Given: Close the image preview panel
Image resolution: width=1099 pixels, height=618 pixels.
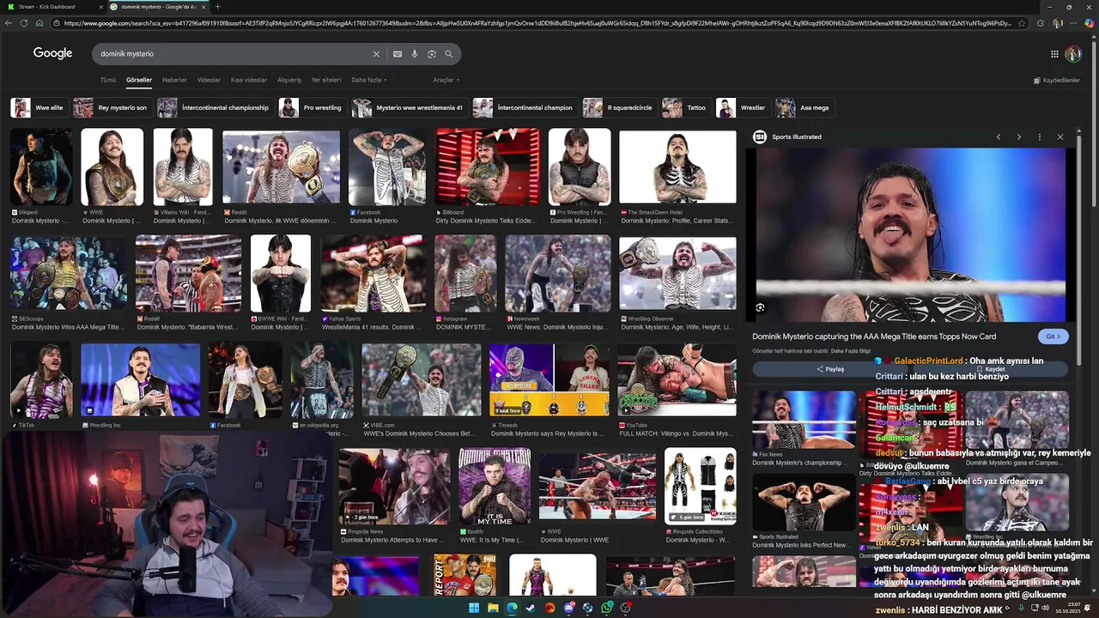Looking at the screenshot, I should 1060,137.
